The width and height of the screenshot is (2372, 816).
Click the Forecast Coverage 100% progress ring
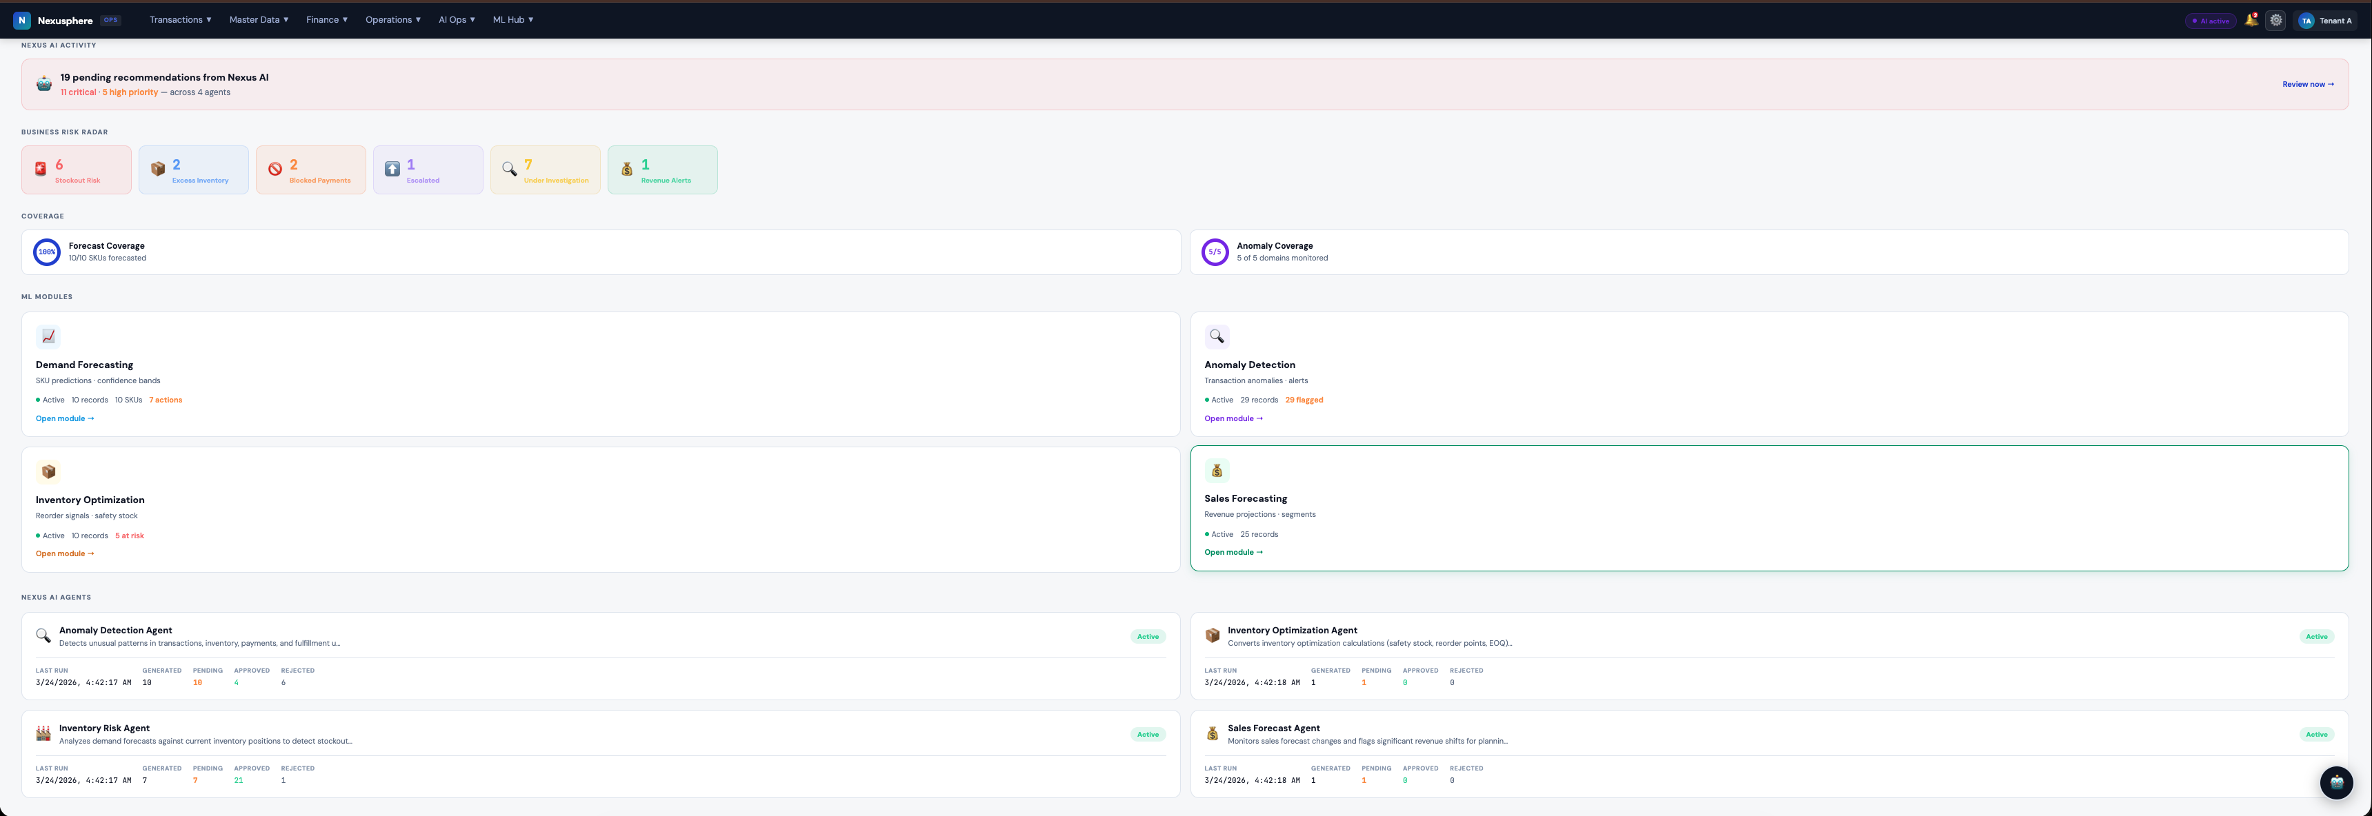(47, 252)
